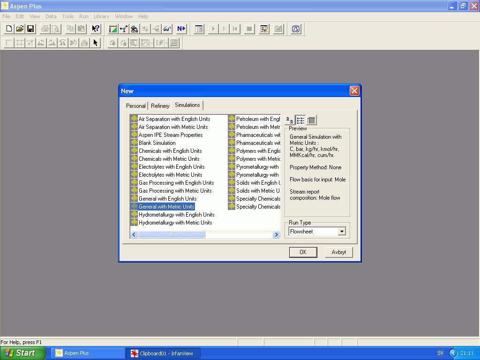Open the Setup icon with ruler and triangle

tap(113, 29)
